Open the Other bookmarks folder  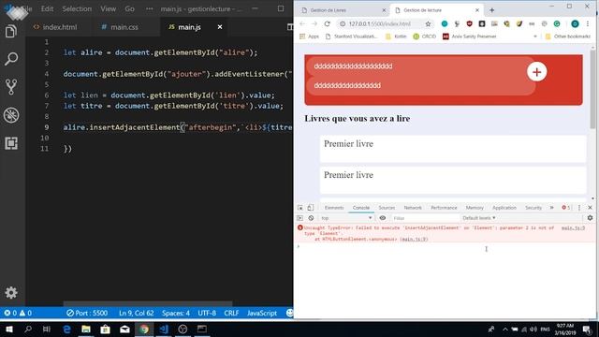pyautogui.click(x=568, y=37)
